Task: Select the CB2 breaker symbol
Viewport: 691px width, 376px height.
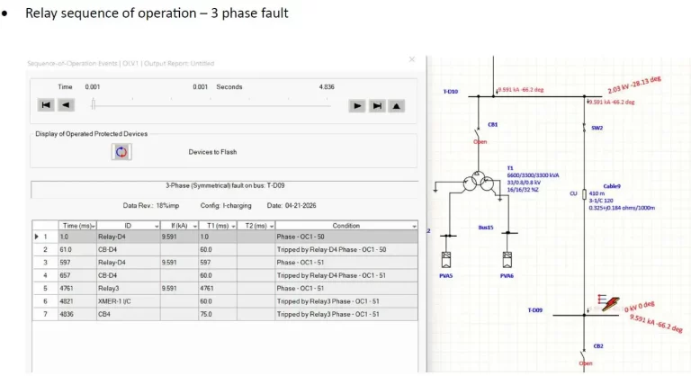Action: coord(584,355)
